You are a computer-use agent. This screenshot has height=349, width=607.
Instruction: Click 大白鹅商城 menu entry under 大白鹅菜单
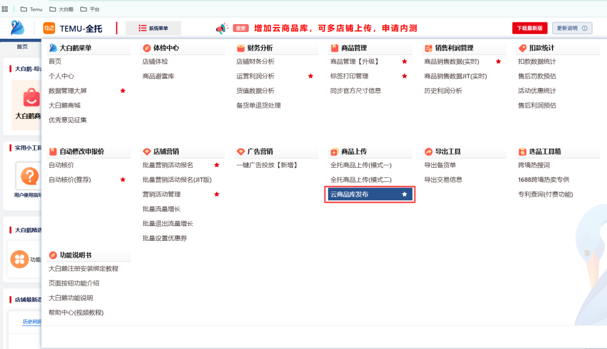coord(64,105)
